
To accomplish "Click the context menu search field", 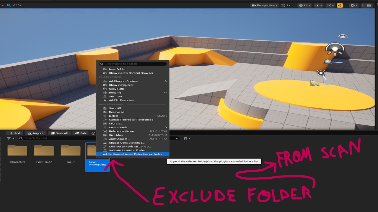I will 133,64.
